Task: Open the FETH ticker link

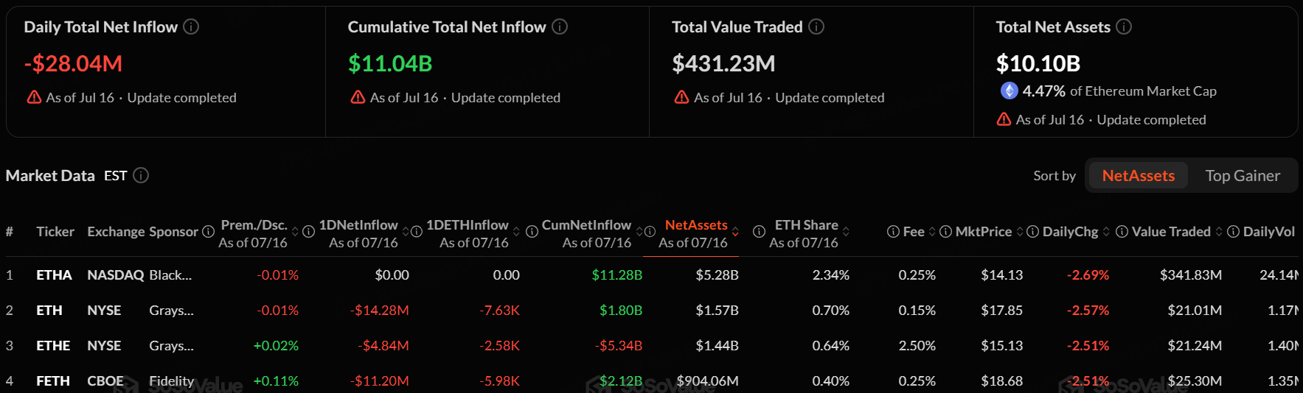Action: click(53, 380)
